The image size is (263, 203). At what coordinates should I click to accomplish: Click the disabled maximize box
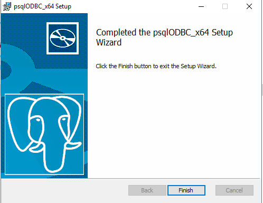point(225,6)
